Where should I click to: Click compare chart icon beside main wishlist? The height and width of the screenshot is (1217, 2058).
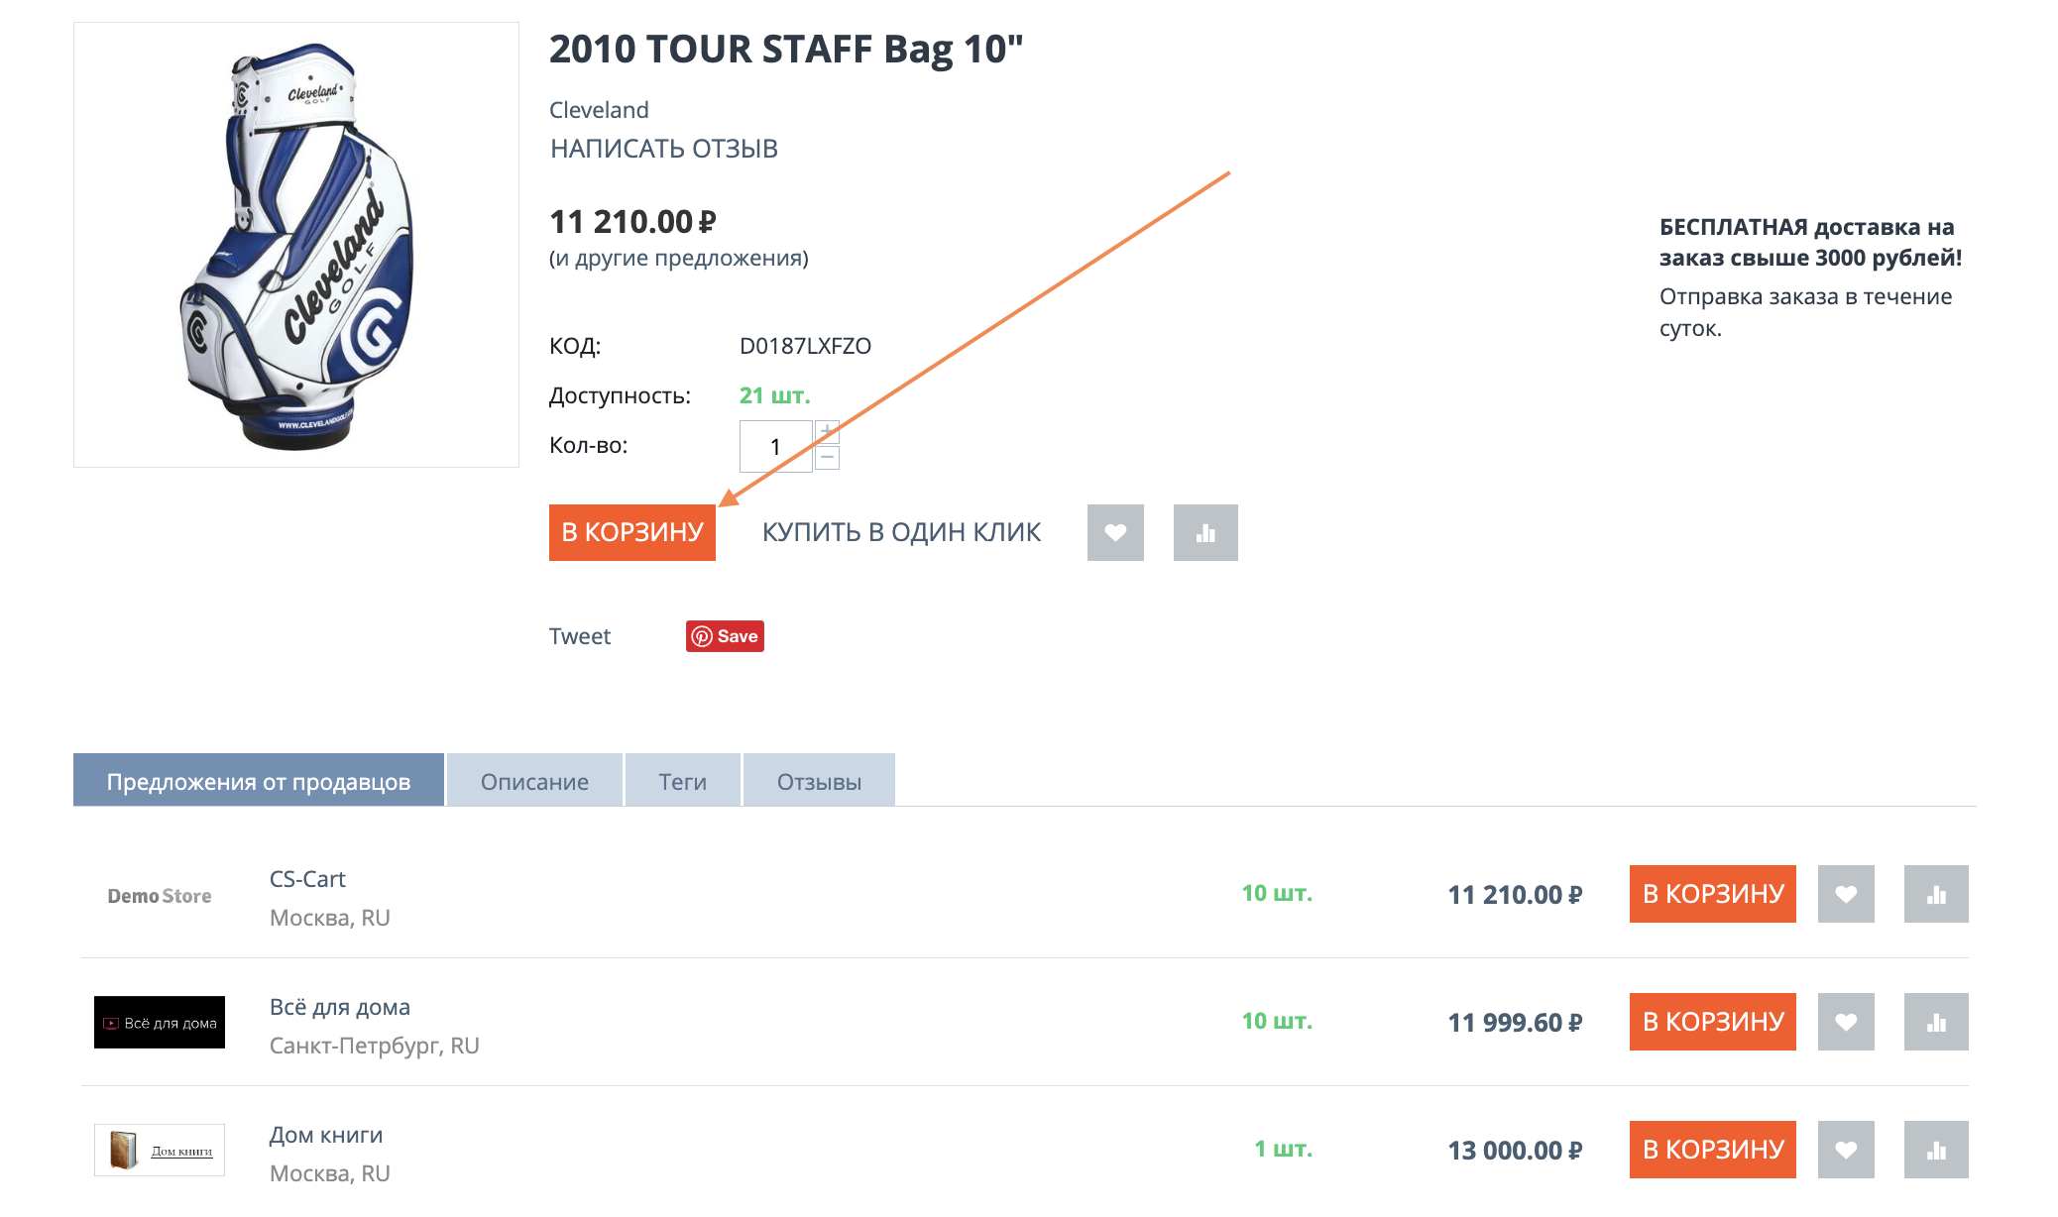pyautogui.click(x=1204, y=532)
